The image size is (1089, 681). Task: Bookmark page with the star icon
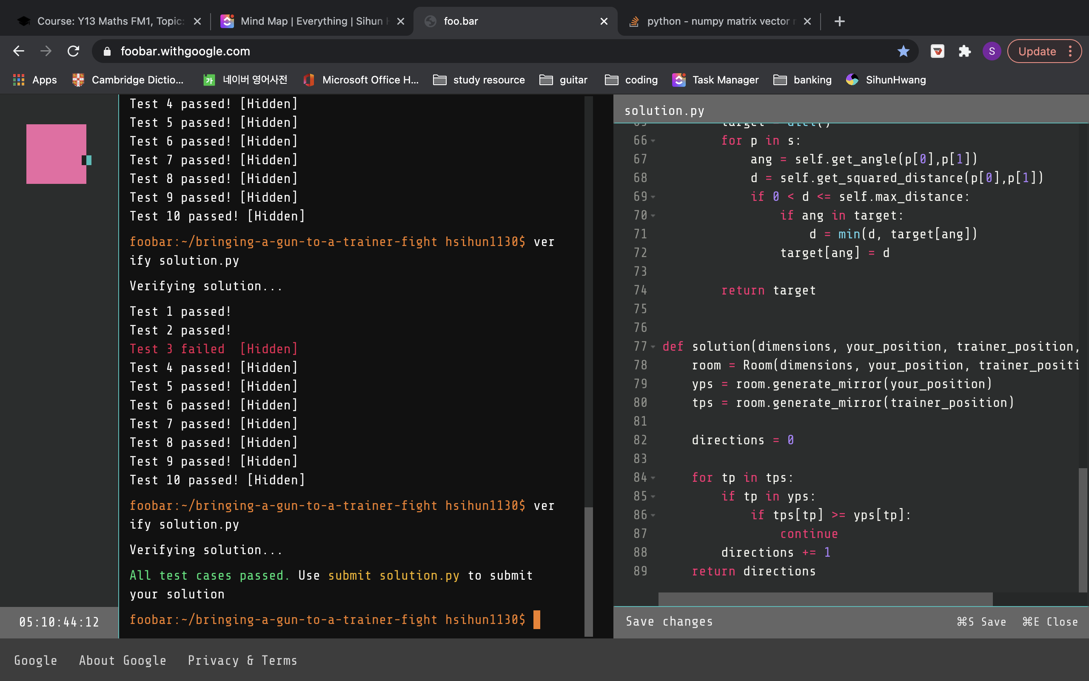[x=903, y=52]
